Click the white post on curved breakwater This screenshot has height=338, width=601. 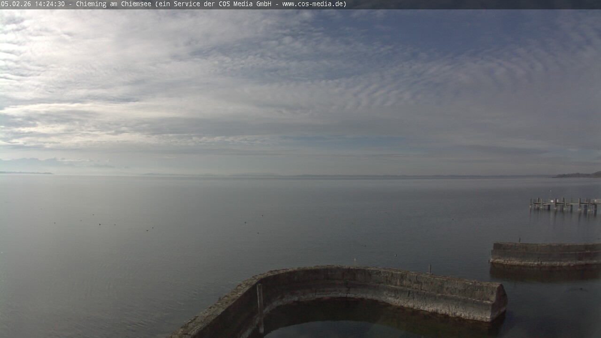260,307
